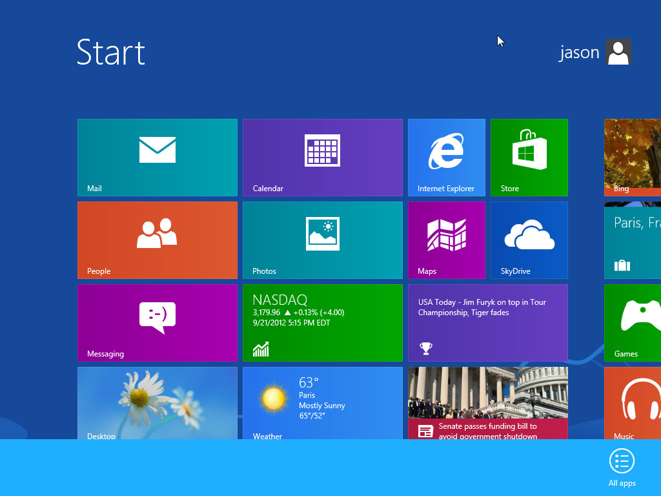The image size is (661, 496).
Task: Click the suitcase icon on travel tile
Action: pos(622,265)
